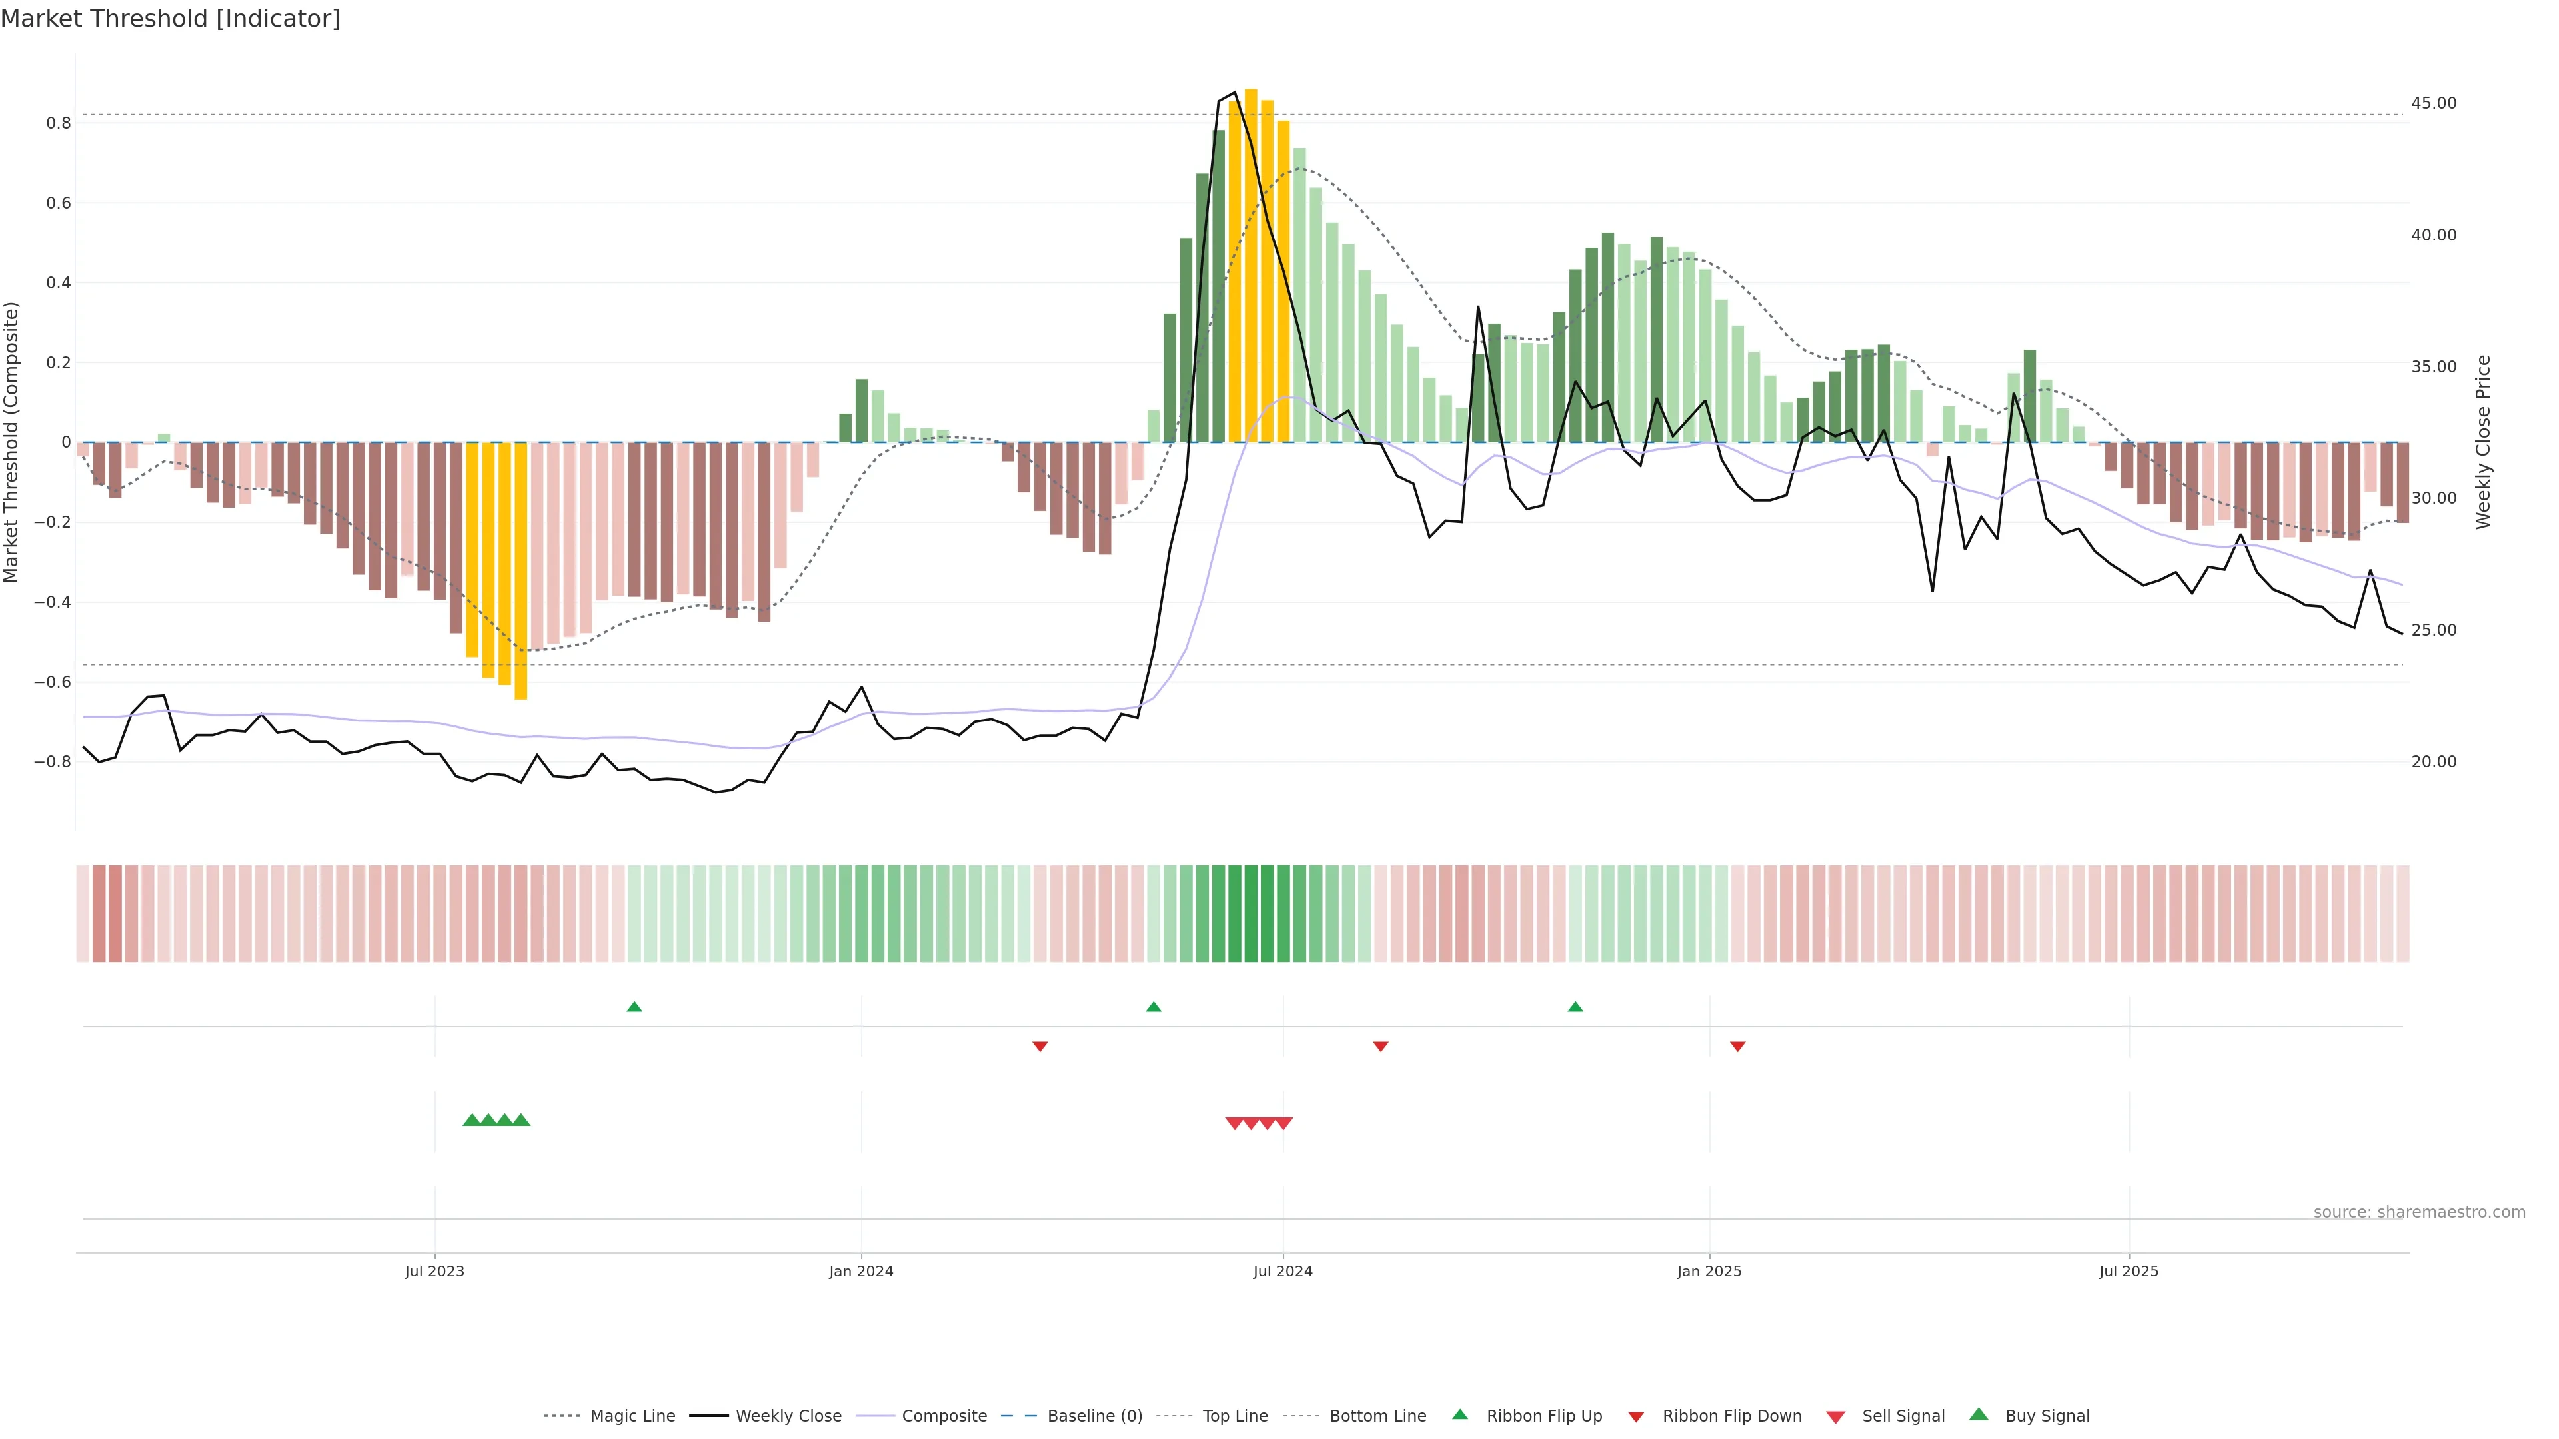The height and width of the screenshot is (1439, 2559).
Task: Click first green buy signal triangle after Jul 2023
Action: click(472, 1120)
